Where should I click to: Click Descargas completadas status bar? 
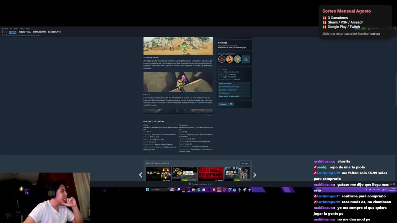click(x=200, y=184)
